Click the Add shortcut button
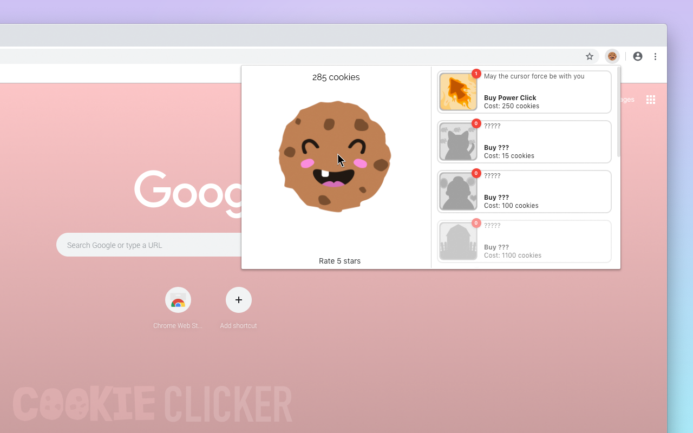 (x=238, y=300)
